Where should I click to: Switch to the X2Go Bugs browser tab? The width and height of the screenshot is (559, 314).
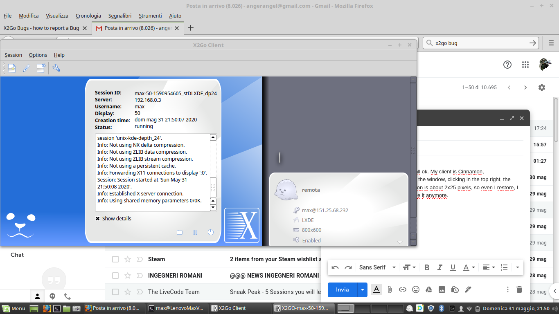pyautogui.click(x=41, y=28)
